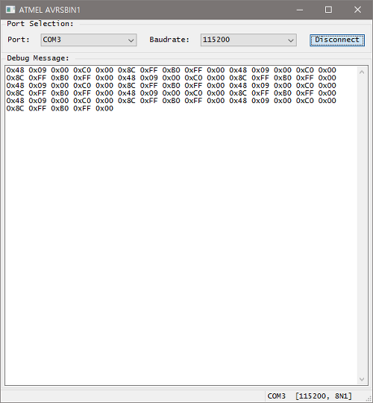Screen dimensions: 373x403
Task: Close the ATMEL AVRSBIN1 window
Action: tap(357, 10)
